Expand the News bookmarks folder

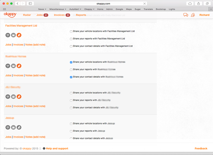[42, 9]
